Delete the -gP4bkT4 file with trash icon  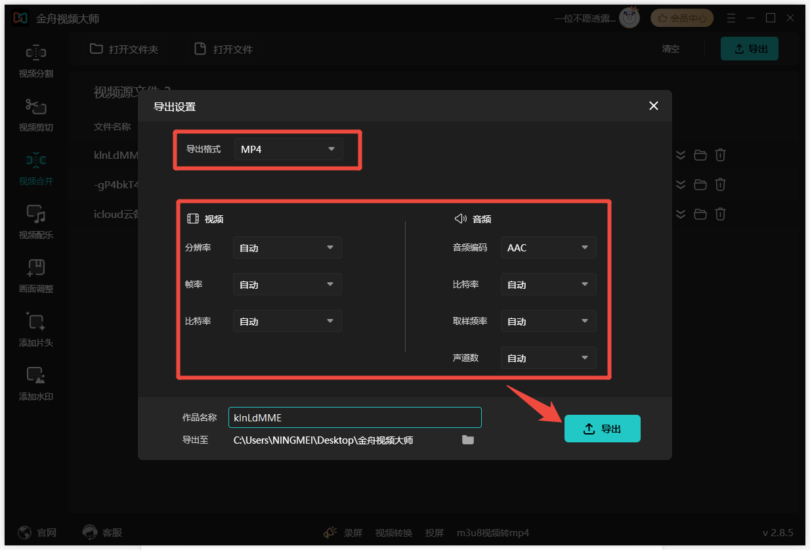tap(720, 184)
